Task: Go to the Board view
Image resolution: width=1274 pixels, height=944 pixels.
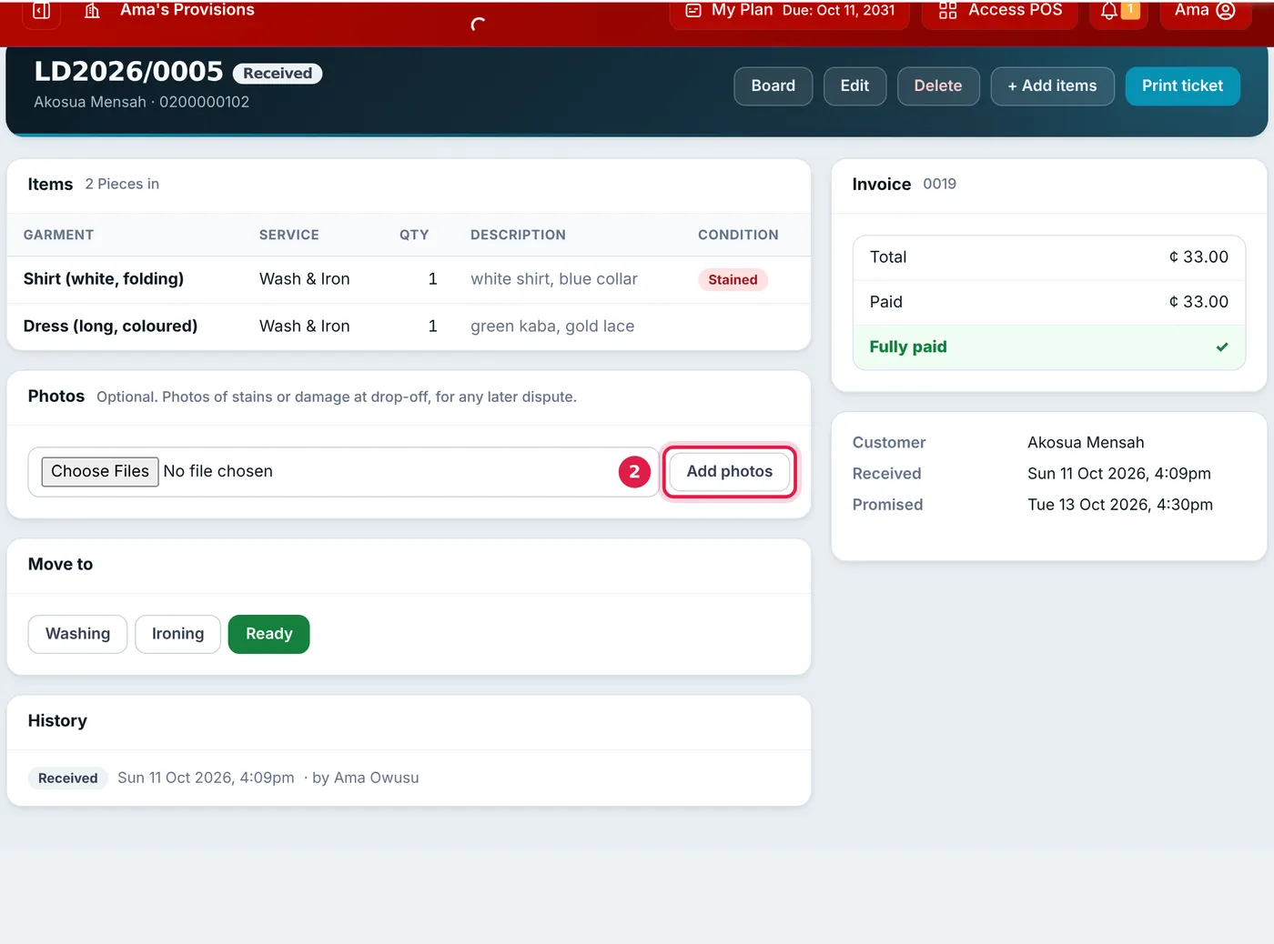Action: pyautogui.click(x=773, y=86)
